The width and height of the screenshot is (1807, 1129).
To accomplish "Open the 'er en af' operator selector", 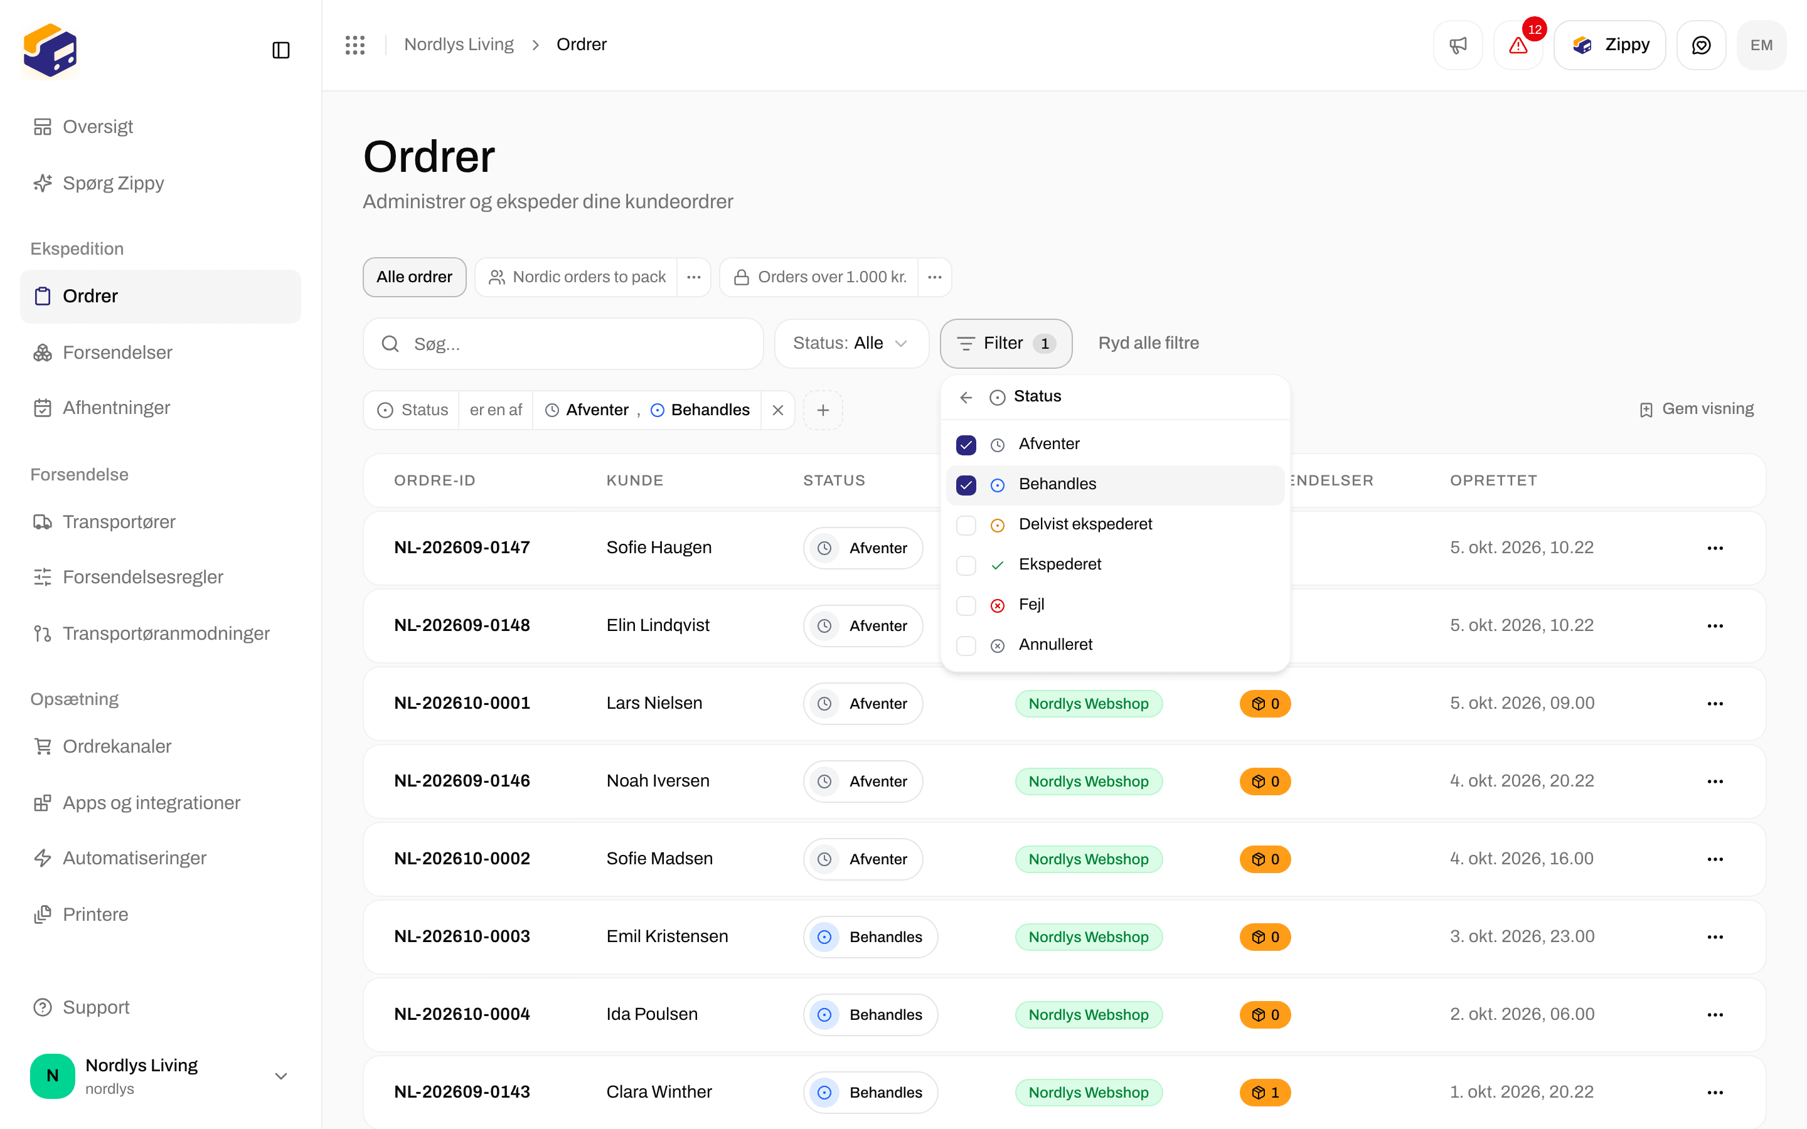I will [495, 410].
